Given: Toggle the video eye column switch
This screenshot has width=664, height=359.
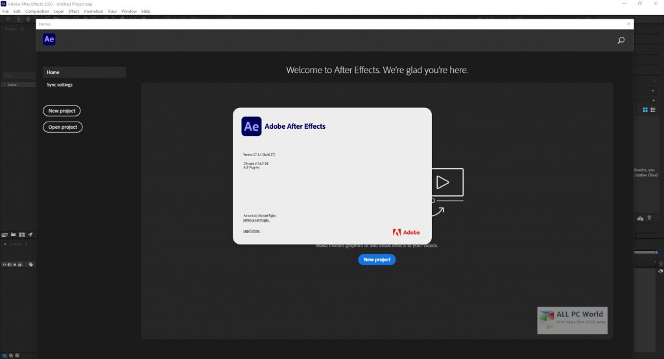Looking at the screenshot, I should (5, 265).
